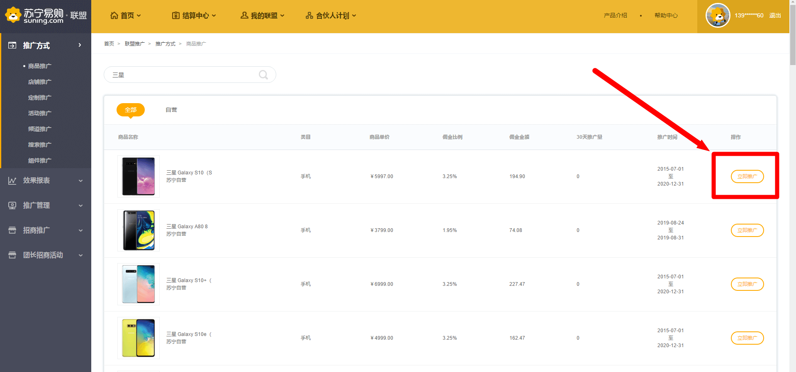
Task: Click the 我的联盟 person icon
Action: tap(244, 15)
